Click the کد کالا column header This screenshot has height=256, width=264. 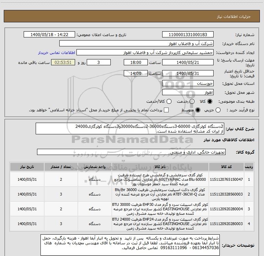[x=226, y=167]
